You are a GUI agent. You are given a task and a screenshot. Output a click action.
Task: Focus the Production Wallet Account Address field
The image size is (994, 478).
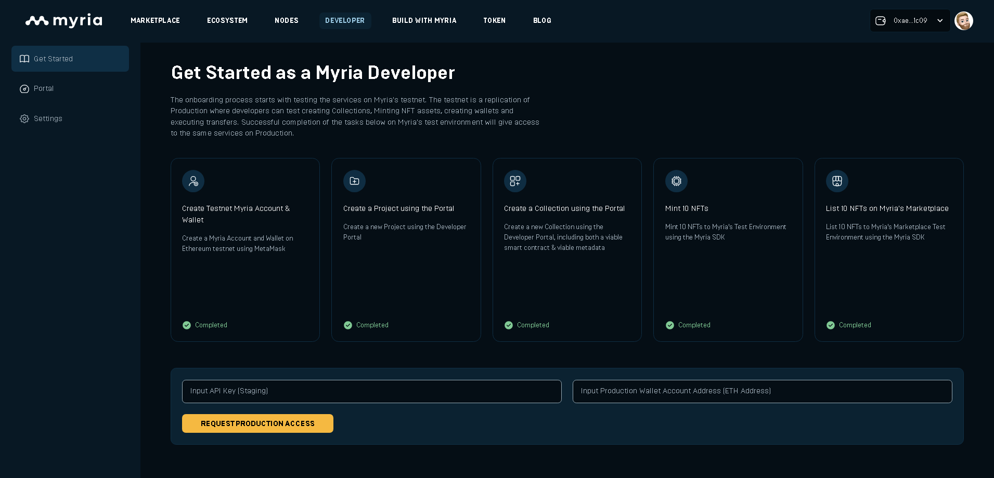[763, 391]
